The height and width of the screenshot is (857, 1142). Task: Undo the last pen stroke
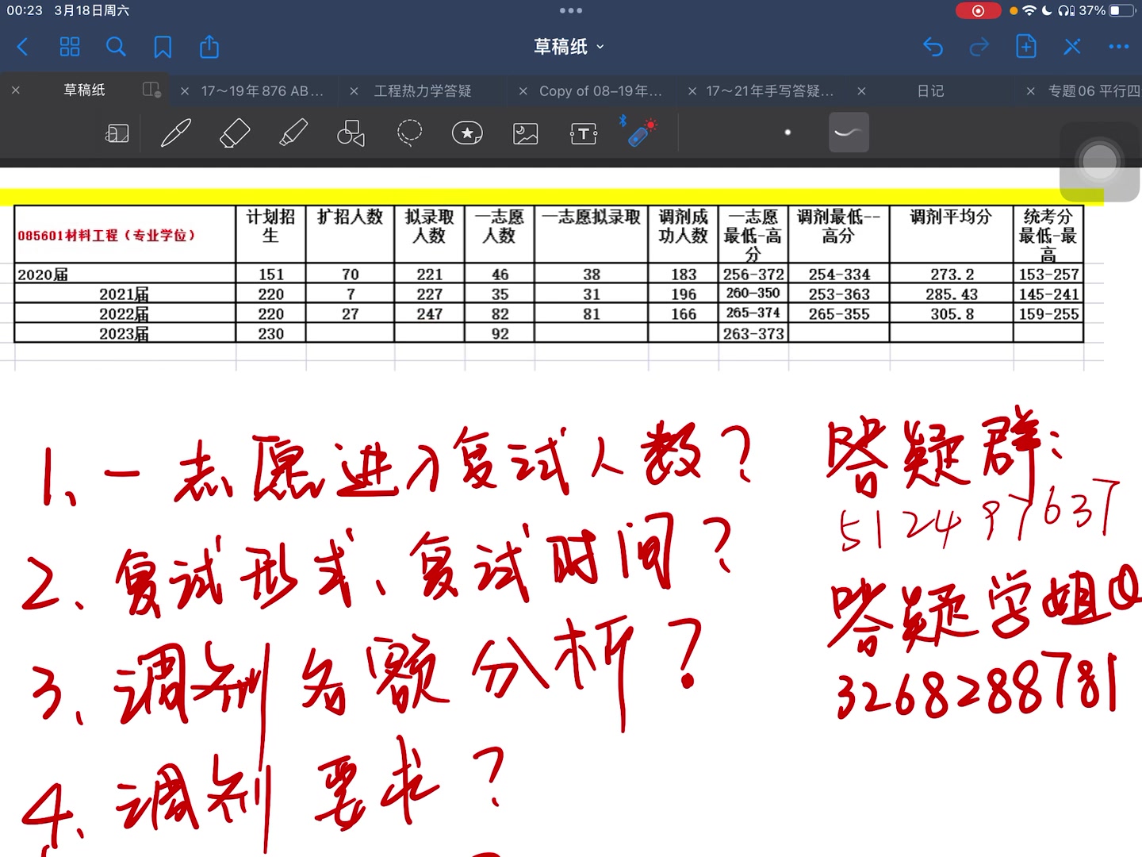(x=933, y=48)
